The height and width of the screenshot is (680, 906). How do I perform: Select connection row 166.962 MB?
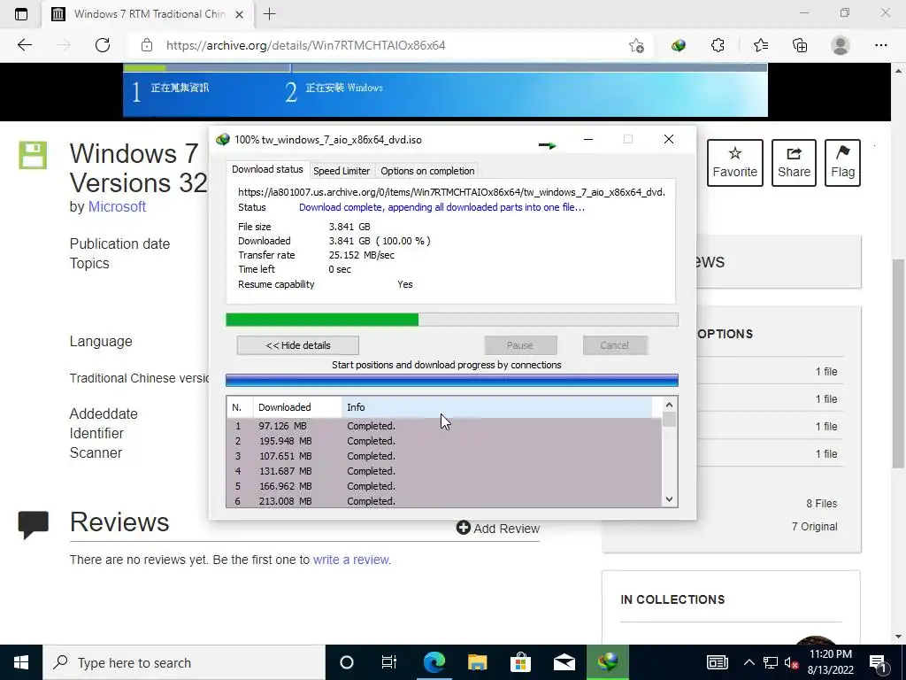[x=444, y=486]
